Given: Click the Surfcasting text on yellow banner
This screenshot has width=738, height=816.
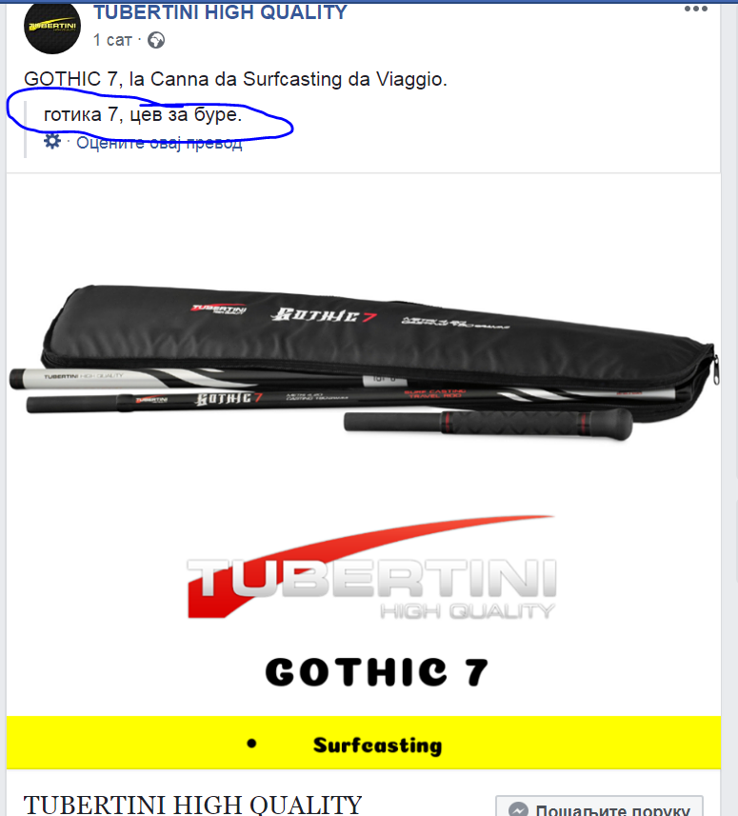Looking at the screenshot, I should [377, 746].
